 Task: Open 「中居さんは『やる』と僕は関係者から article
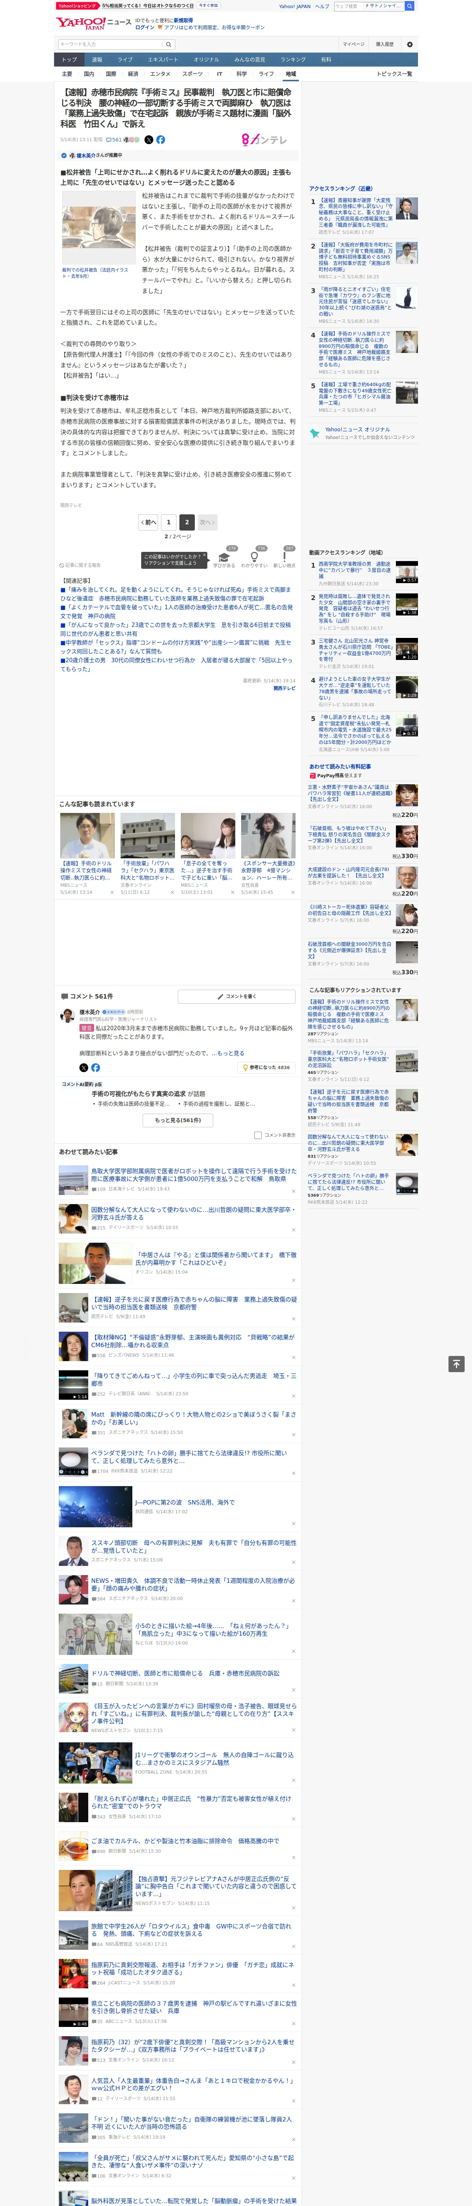click(x=215, y=1258)
